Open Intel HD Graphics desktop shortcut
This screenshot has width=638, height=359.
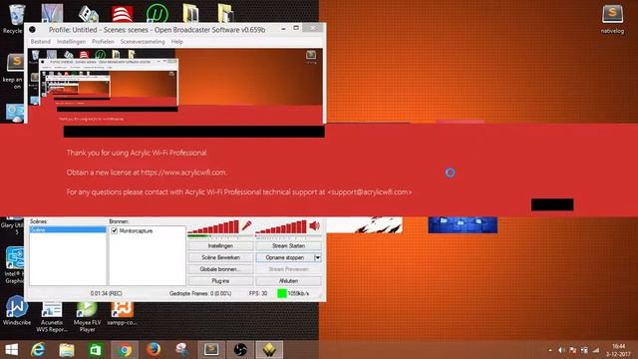pos(15,265)
